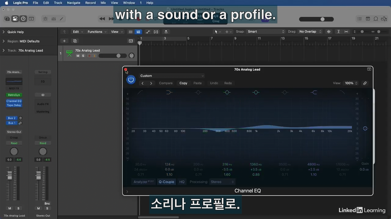Open the pointer tool menu
This screenshot has width=391, height=219.
pyautogui.click(x=217, y=32)
